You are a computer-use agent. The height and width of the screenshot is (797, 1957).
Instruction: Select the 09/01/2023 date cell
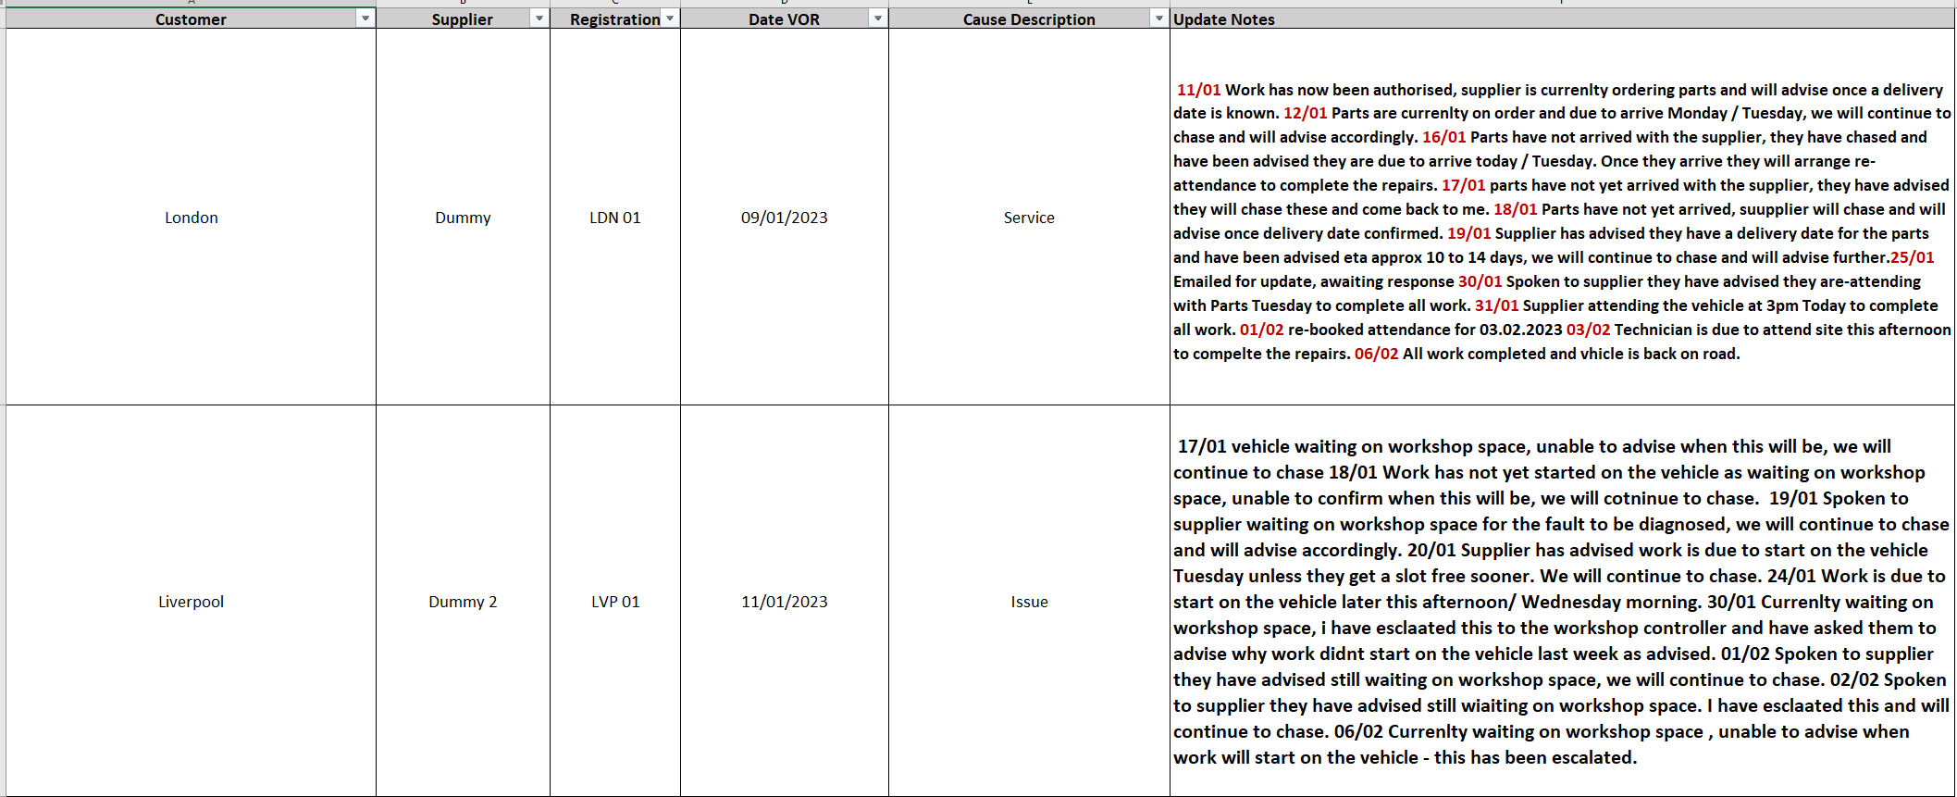(x=785, y=217)
